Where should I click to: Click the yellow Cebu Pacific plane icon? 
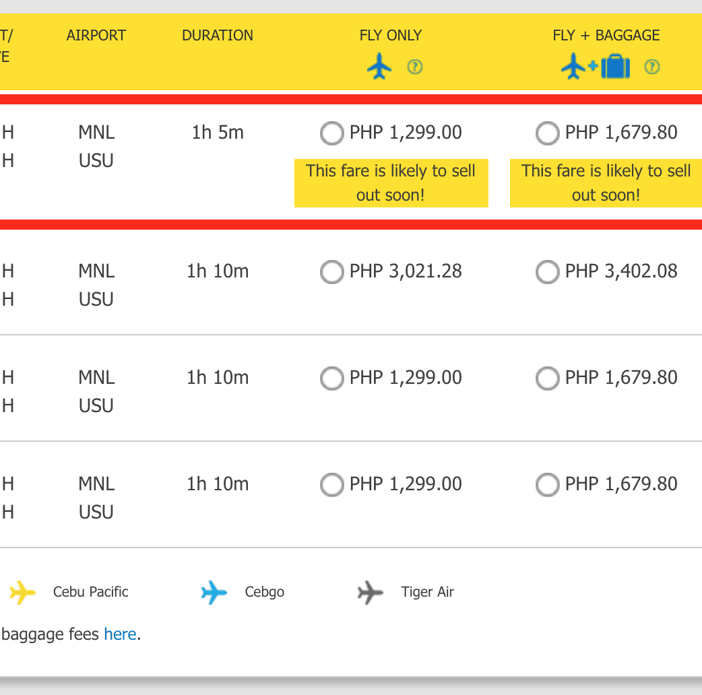(x=22, y=593)
